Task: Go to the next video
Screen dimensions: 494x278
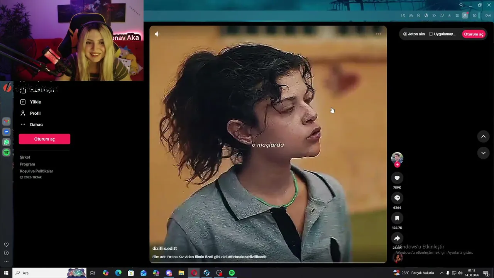Action: point(483,153)
